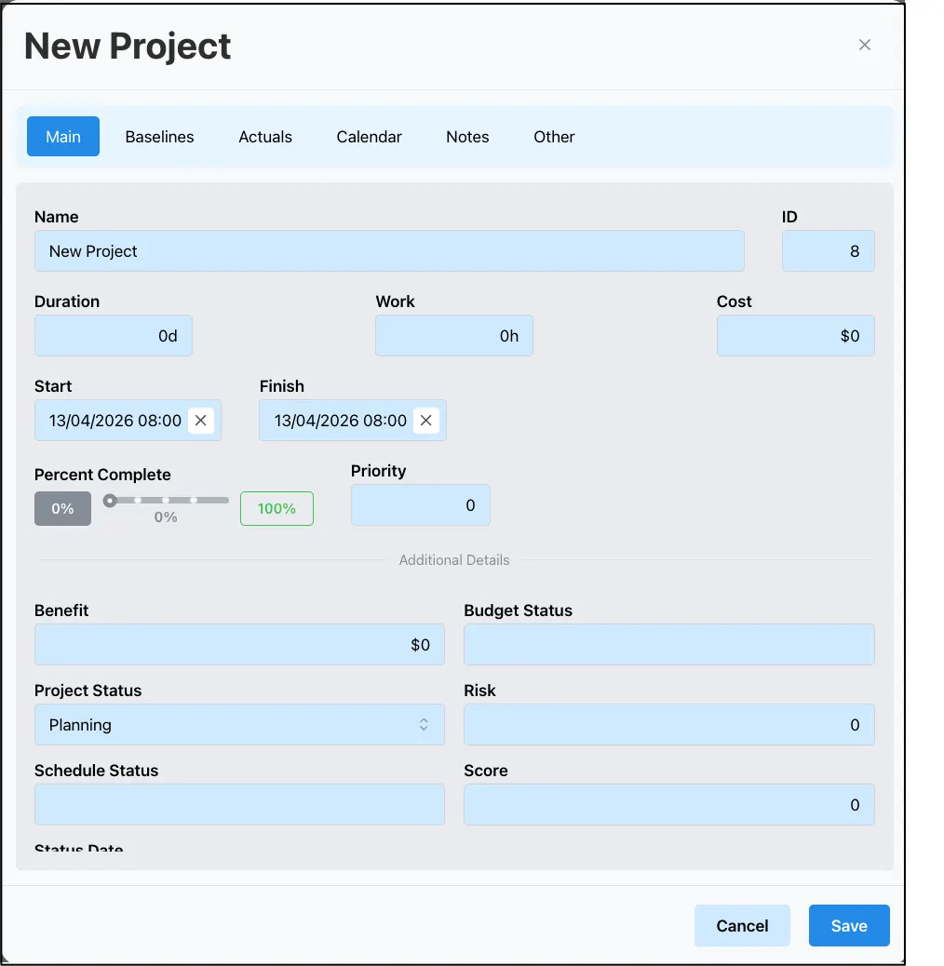Click the ID input field
Viewport: 944px width, 966px height.
(829, 250)
